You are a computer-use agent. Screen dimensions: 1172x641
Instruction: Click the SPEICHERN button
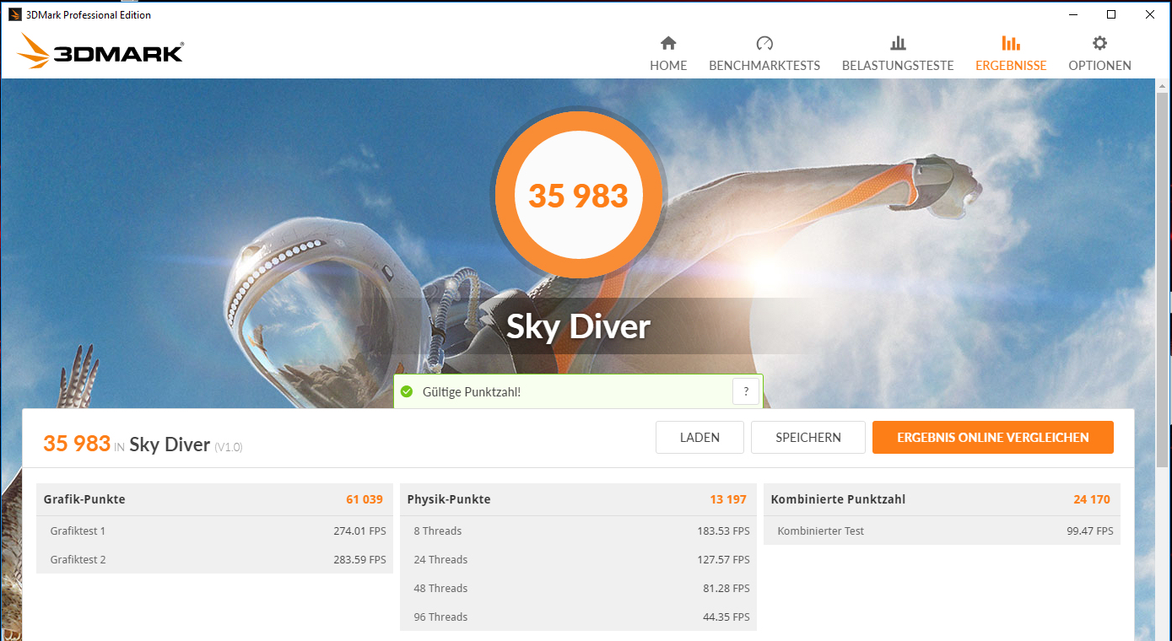coord(808,438)
